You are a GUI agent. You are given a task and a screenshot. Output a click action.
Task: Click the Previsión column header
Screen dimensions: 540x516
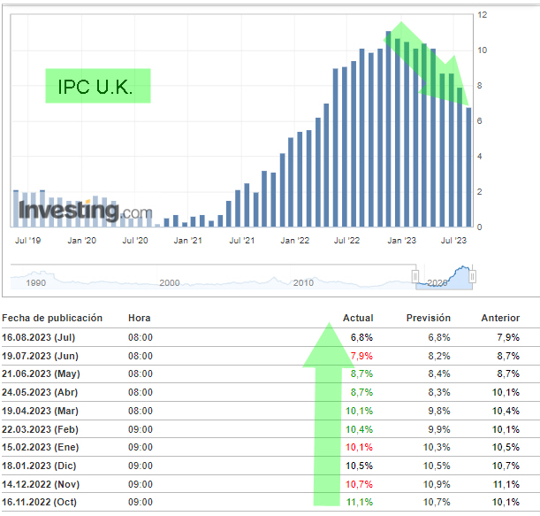[429, 318]
